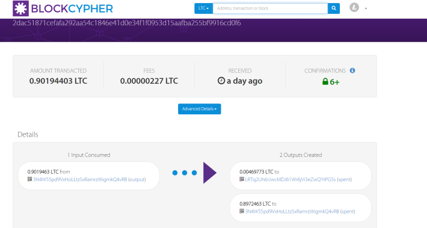The width and height of the screenshot is (427, 228).
Task: Open (spent) link of 0.8972463 LTC output
Action: (x=348, y=211)
